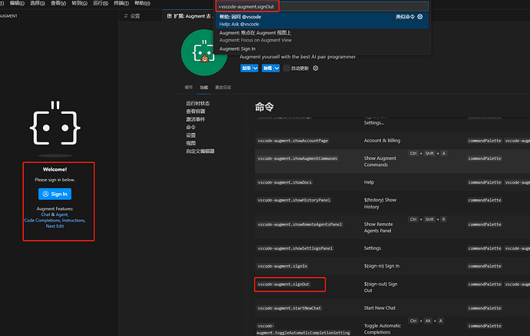The height and width of the screenshot is (336, 530).
Task: Toggle the 自动更新 checkbox
Action: pyautogui.click(x=287, y=68)
